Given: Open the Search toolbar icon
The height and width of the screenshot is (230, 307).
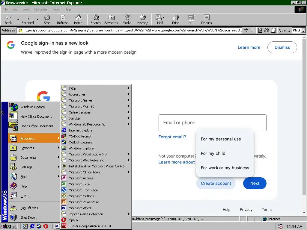Looking at the screenshot, I should 96,19.
